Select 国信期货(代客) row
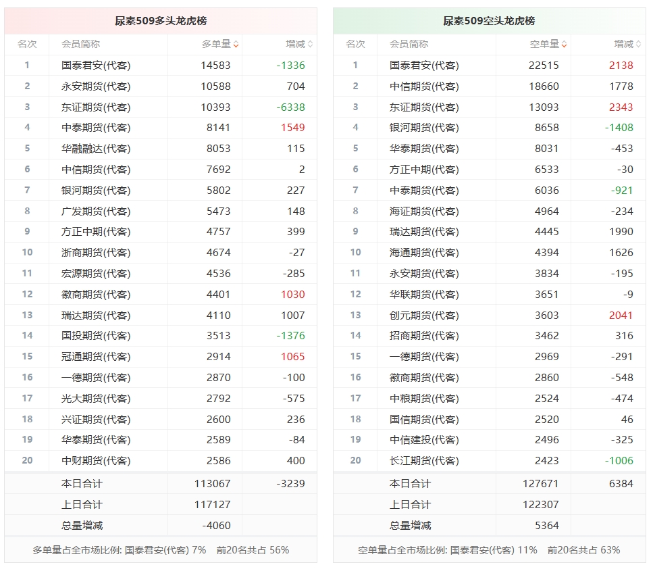This screenshot has width=653, height=571. click(490, 419)
